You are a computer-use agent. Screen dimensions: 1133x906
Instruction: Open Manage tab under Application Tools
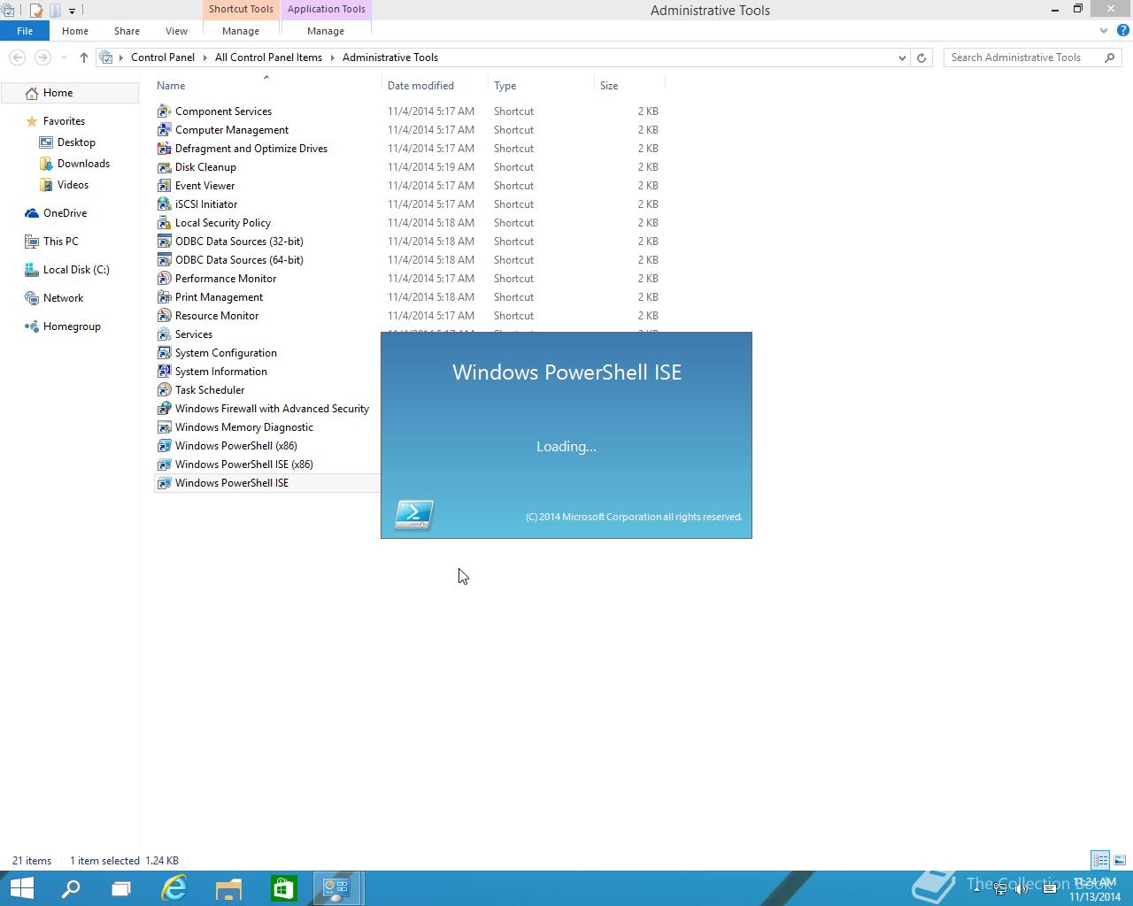(326, 31)
